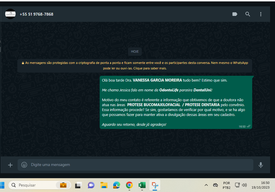This screenshot has height=192, width=275.
Task: Click the cloud sync off tray icon
Action: 215,185
